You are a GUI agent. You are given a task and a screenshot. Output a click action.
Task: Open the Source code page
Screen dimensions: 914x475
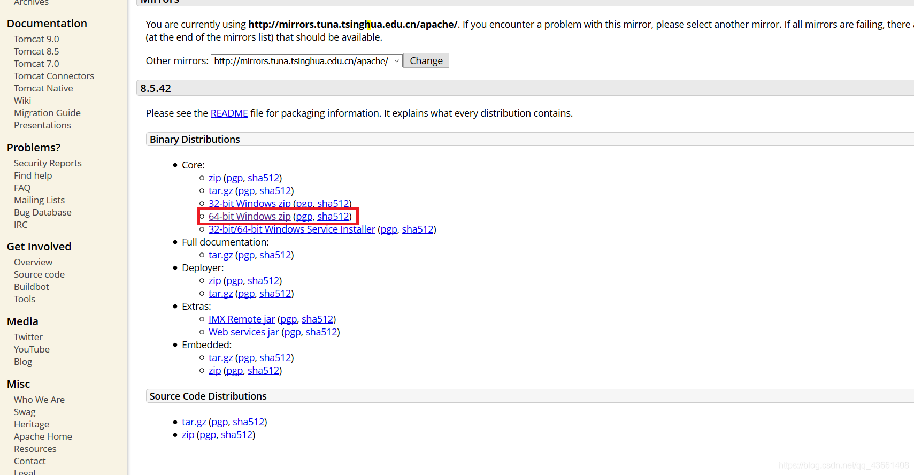tap(39, 274)
